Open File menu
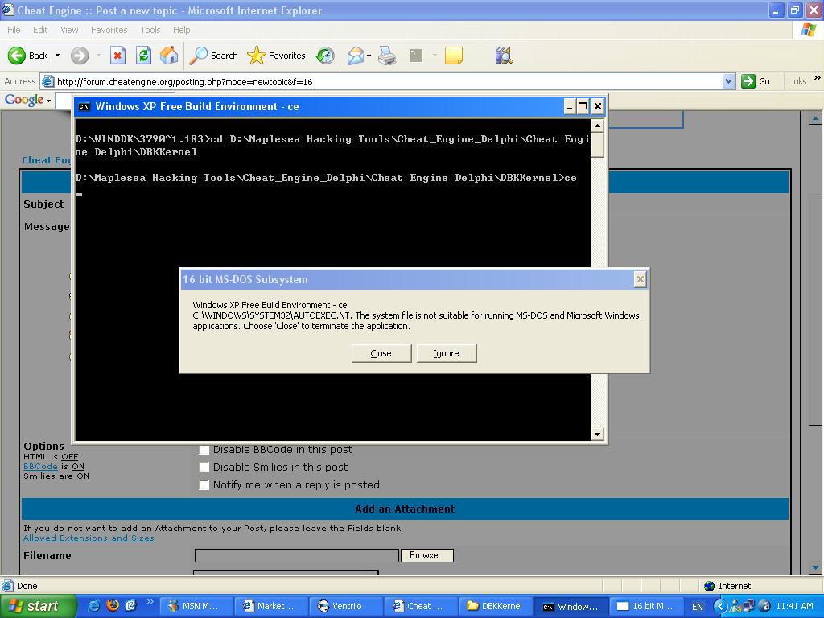This screenshot has height=618, width=824. tap(14, 30)
